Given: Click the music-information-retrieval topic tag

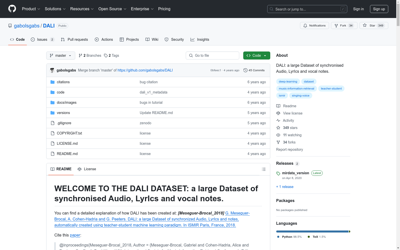Looking at the screenshot, I should [296, 88].
